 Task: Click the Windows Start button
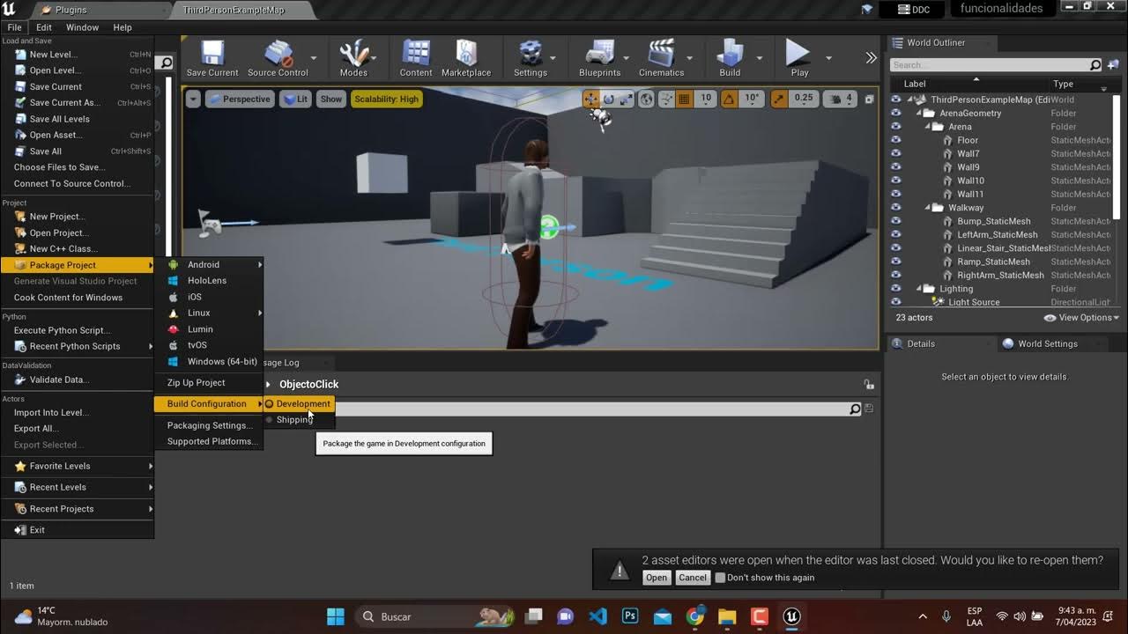336,616
